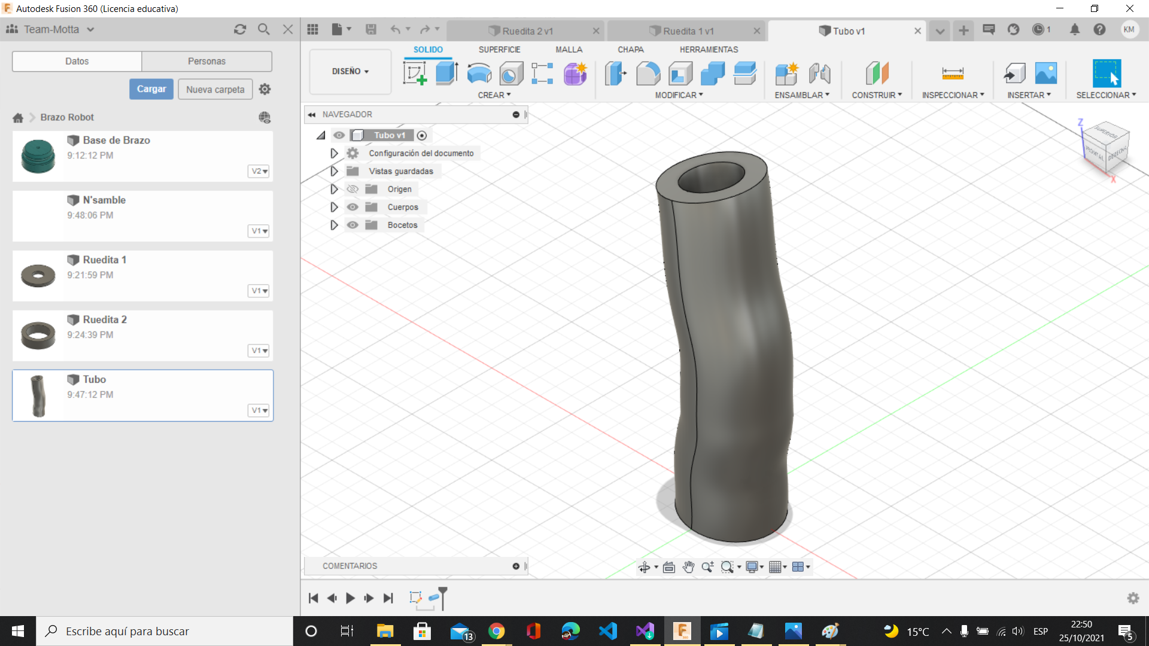The height and width of the screenshot is (646, 1149).
Task: Open the Create Form tool
Action: (574, 73)
